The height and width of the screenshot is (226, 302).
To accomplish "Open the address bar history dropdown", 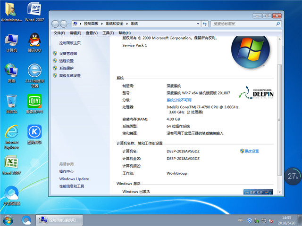I will [x=198, y=24].
